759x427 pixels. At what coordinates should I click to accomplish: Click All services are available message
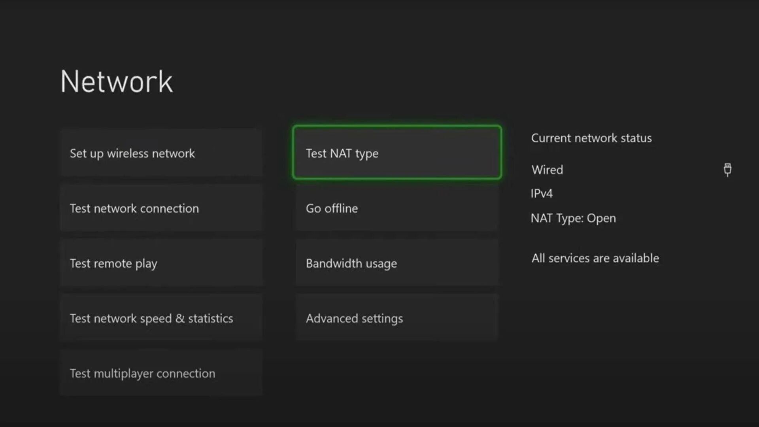click(x=595, y=258)
